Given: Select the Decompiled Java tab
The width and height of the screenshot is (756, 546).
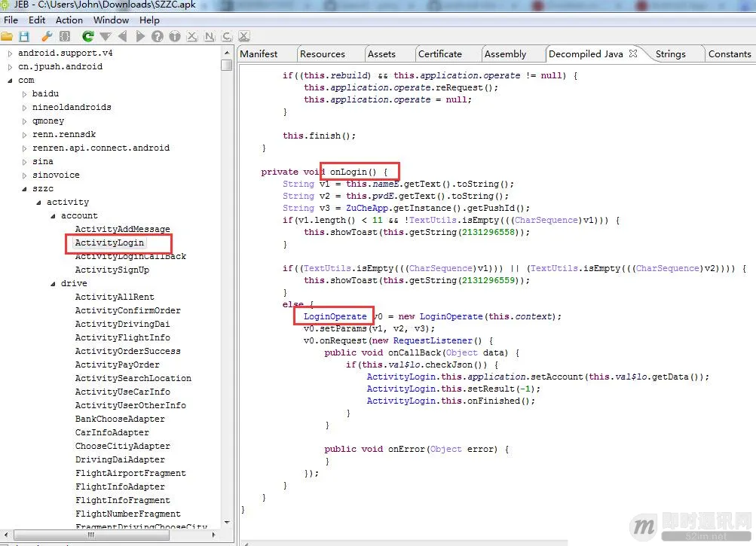Looking at the screenshot, I should (586, 54).
